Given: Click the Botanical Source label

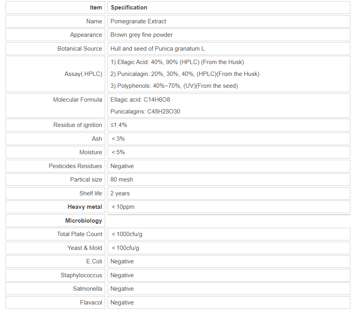Looking at the screenshot, I should click(79, 49).
